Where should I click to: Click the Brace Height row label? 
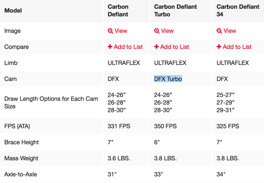click(x=22, y=142)
